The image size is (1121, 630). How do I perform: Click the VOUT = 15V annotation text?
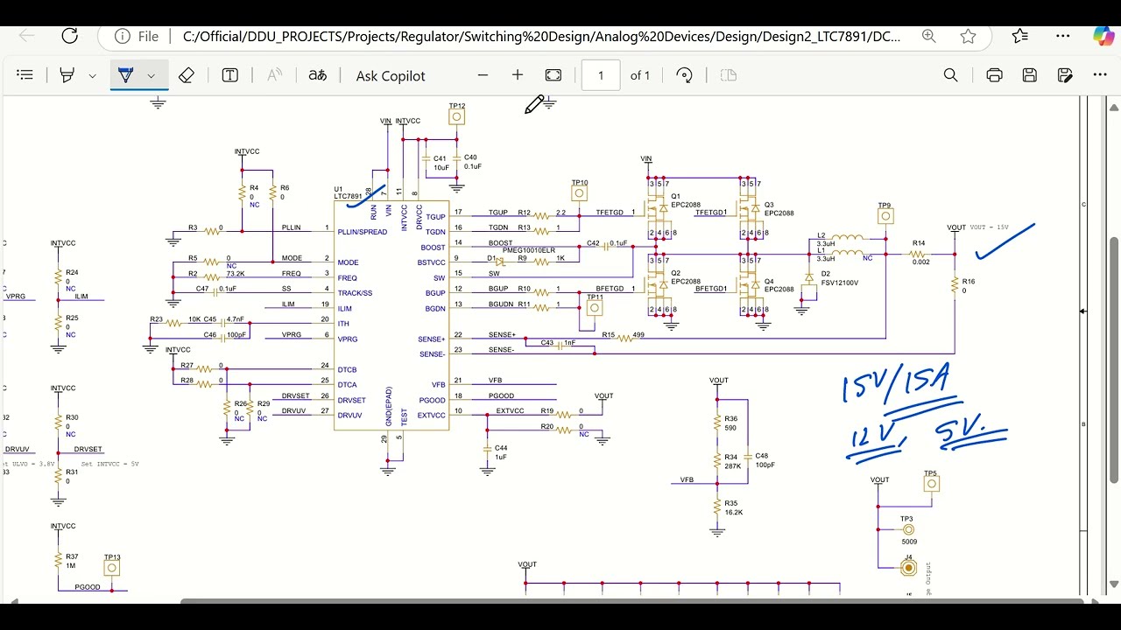[990, 227]
